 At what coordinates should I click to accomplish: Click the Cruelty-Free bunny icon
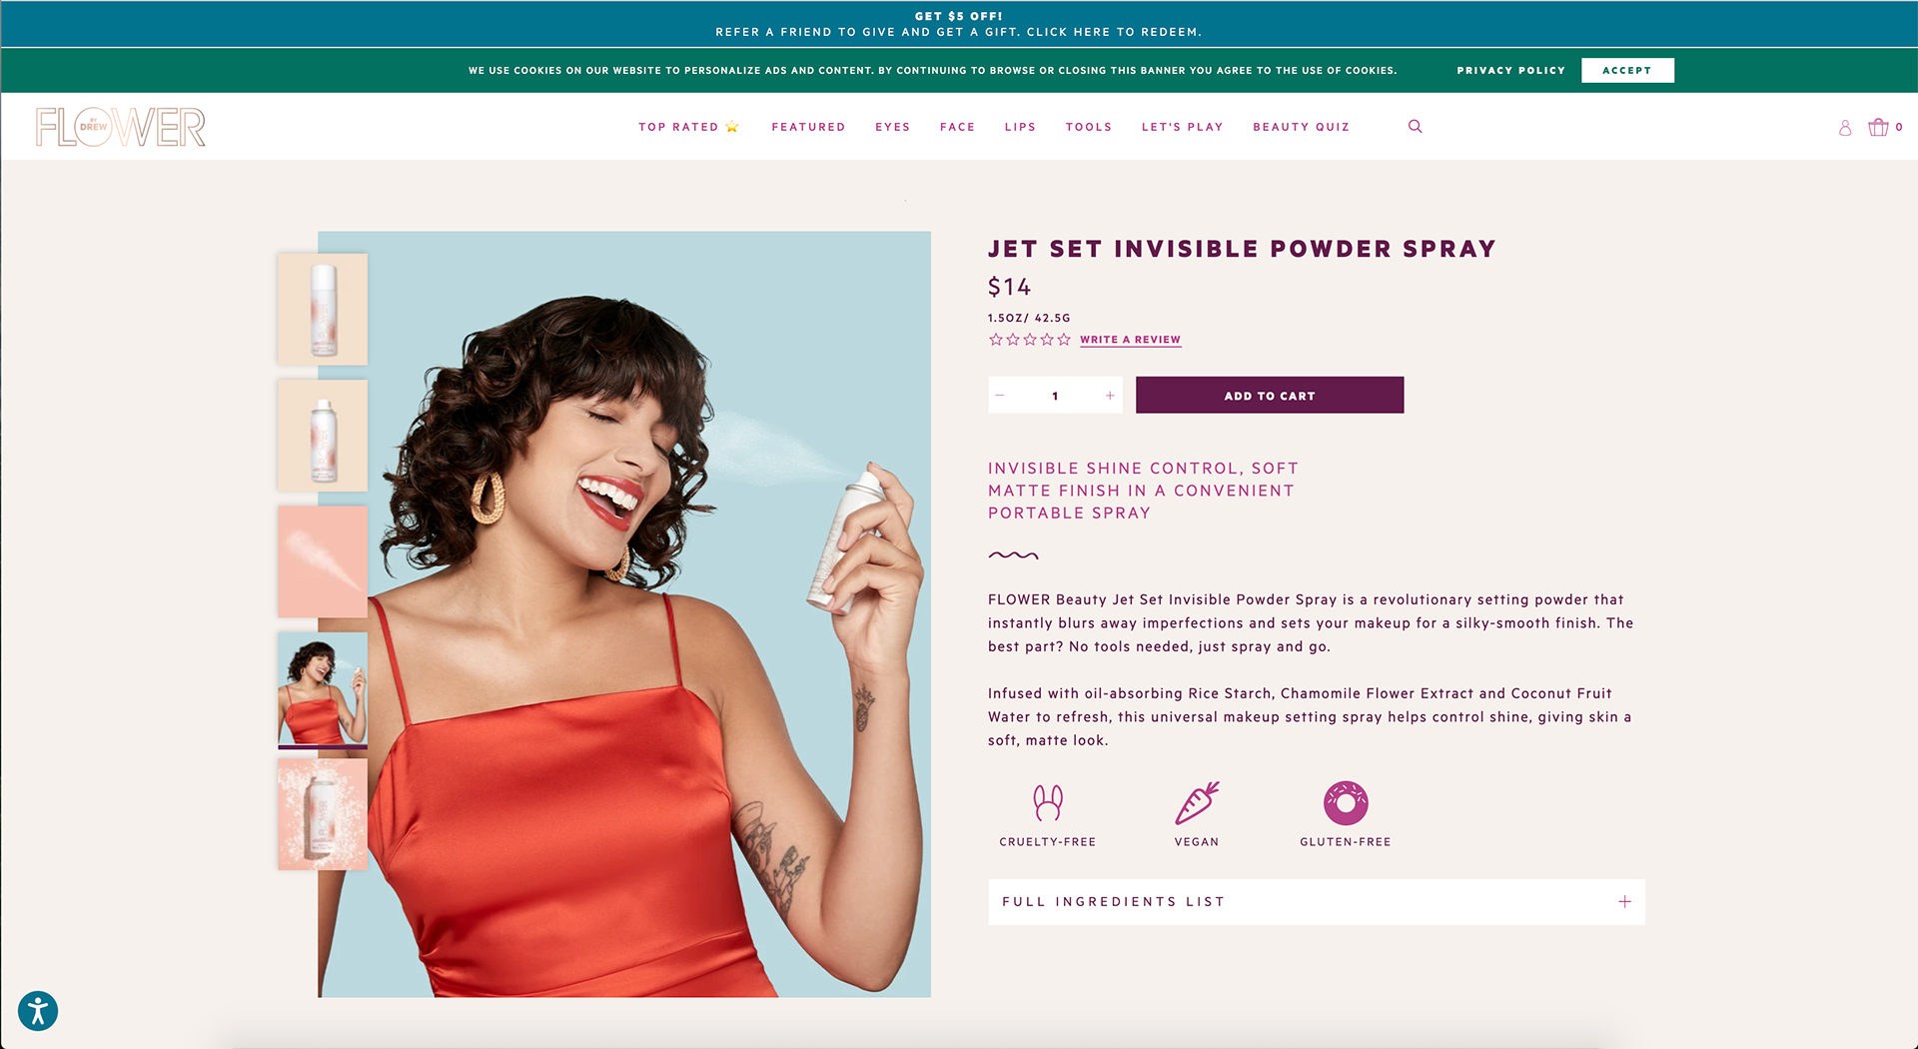1048,802
